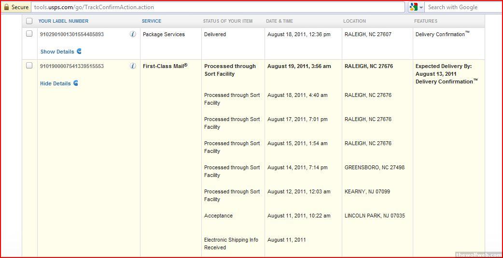Screen dimensions: 503x258
Task: Expand tracking history with Show Details
Action: click(57, 52)
